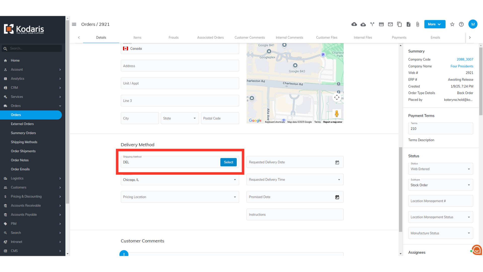Click the main page vertical scrollbar

pos(400,189)
